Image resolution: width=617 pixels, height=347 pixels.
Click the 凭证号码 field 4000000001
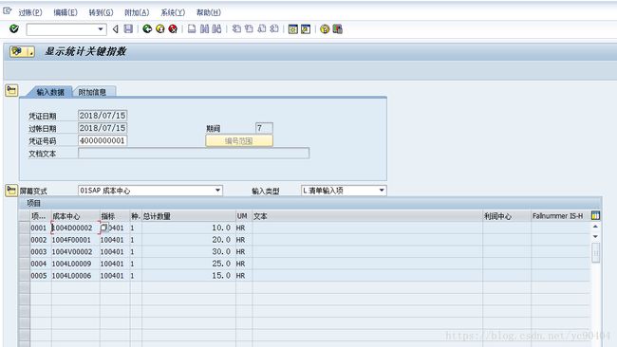pos(103,140)
